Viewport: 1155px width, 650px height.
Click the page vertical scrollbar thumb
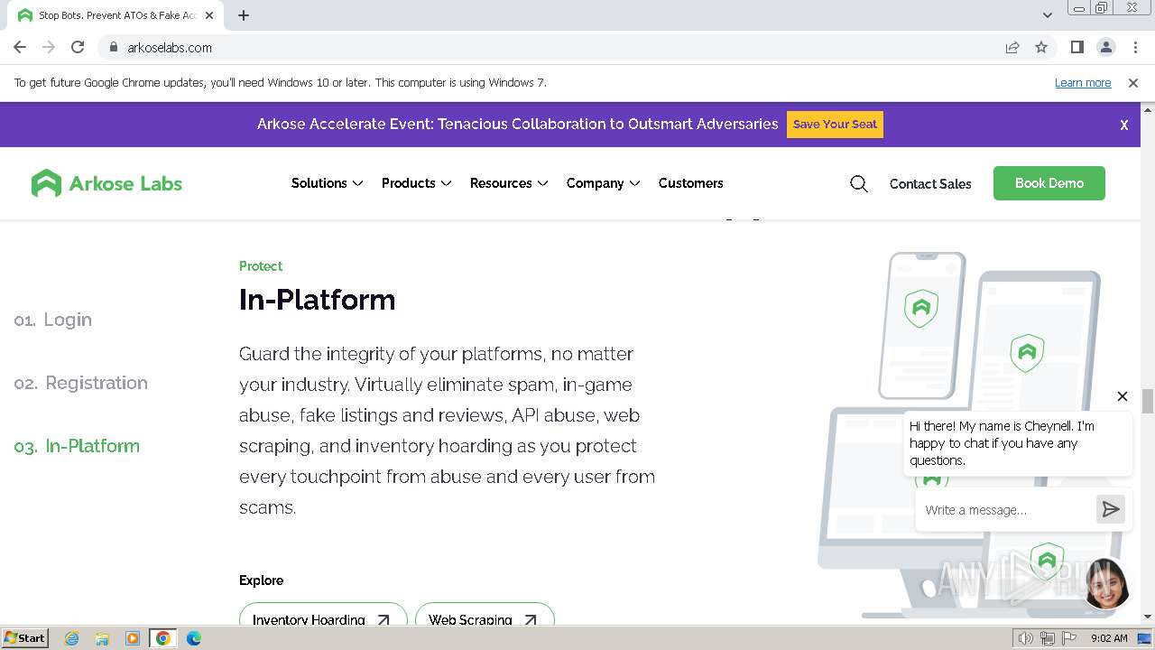(1147, 401)
